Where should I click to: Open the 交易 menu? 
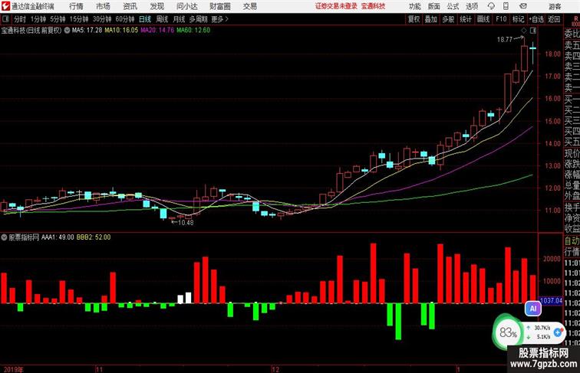click(x=249, y=6)
